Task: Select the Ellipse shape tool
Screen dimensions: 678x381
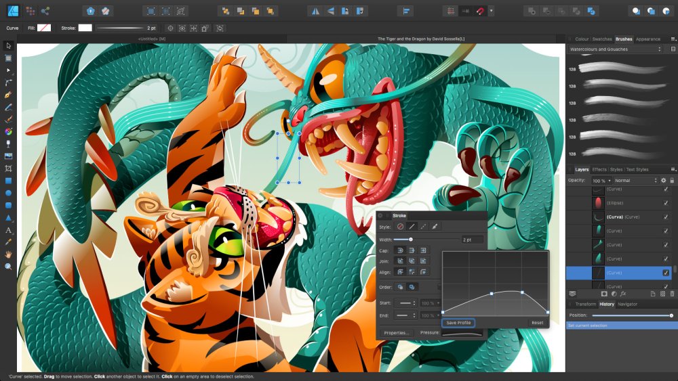Action: point(8,193)
